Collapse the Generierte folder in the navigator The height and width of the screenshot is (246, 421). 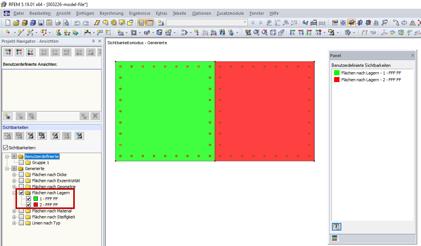(7, 169)
